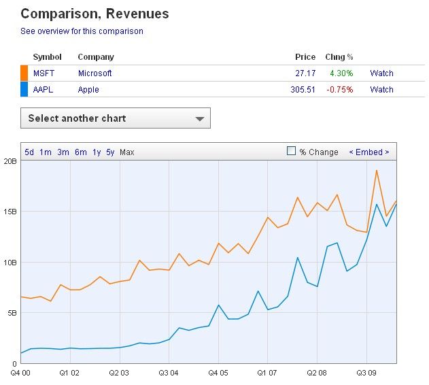The image size is (429, 385).
Task: Click the Symbol column header
Action: (47, 57)
